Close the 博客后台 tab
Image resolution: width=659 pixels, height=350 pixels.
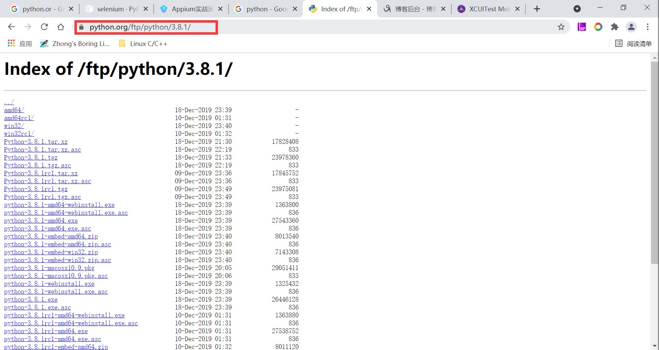(x=443, y=9)
